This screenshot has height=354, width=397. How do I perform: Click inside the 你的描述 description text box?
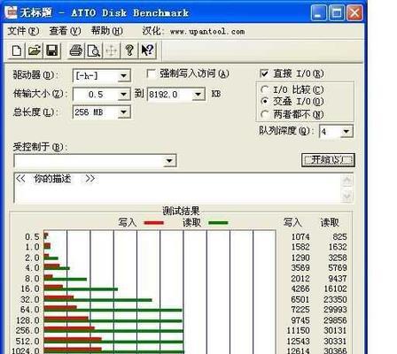(x=177, y=189)
